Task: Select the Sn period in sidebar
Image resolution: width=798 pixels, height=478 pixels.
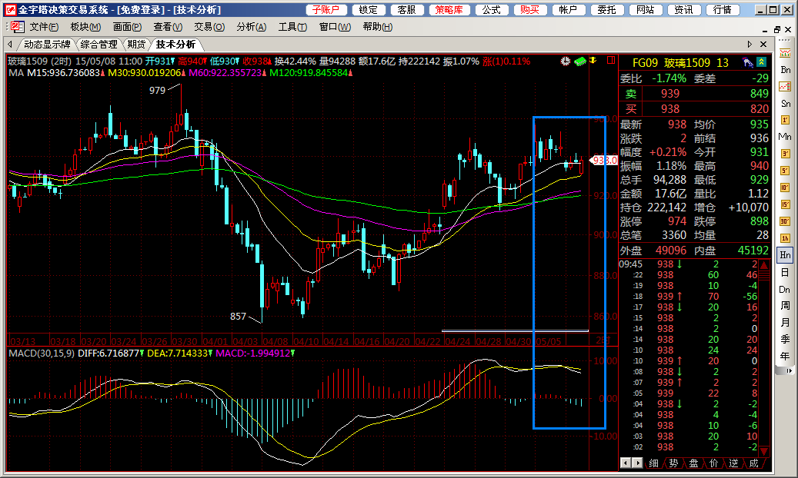Action: [785, 104]
